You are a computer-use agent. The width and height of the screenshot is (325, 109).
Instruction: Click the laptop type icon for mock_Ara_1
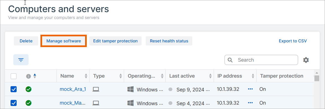(96, 89)
